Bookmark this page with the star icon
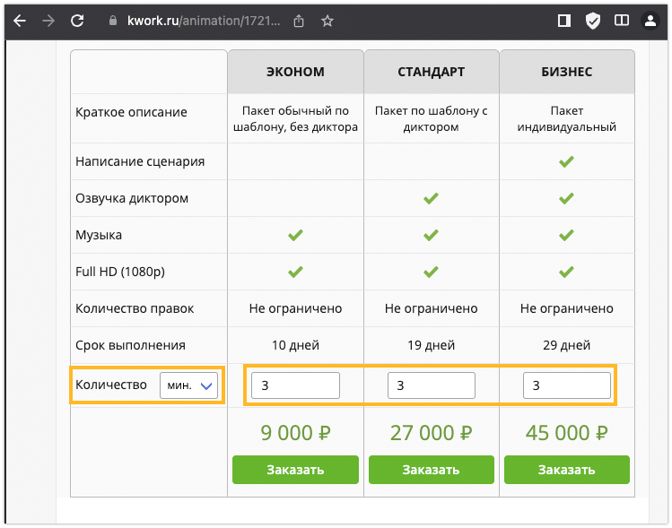Viewport: 672px width, 528px height. 327,20
